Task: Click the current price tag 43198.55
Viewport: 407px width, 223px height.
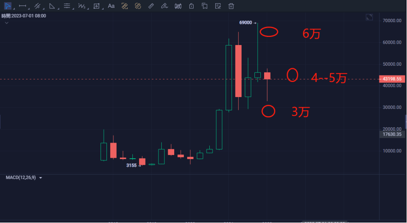Action: pyautogui.click(x=392, y=79)
